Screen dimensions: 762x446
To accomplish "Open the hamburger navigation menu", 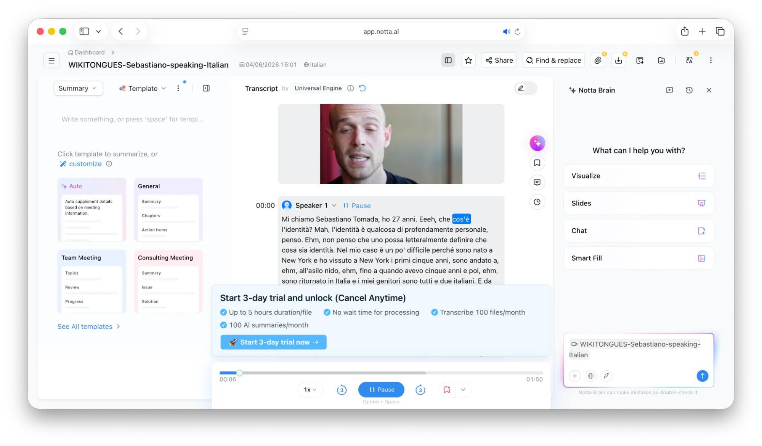I will tap(51, 61).
